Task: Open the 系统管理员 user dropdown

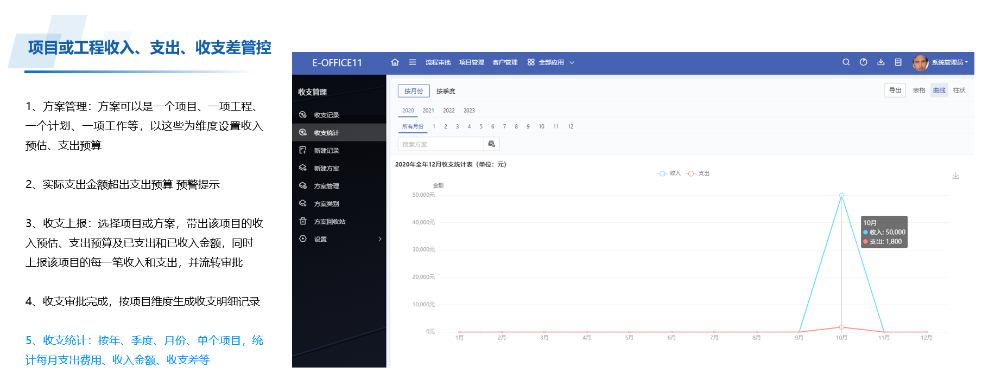Action: pos(949,62)
